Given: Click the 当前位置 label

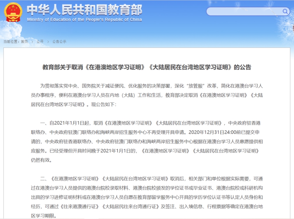Looking at the screenshot, I should click(x=11, y=42).
